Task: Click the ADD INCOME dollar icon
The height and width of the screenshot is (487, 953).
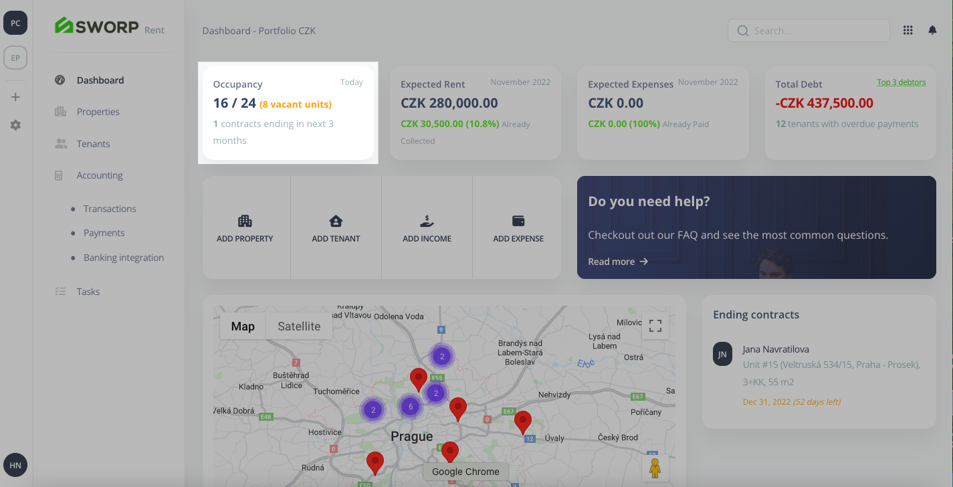Action: [x=427, y=220]
